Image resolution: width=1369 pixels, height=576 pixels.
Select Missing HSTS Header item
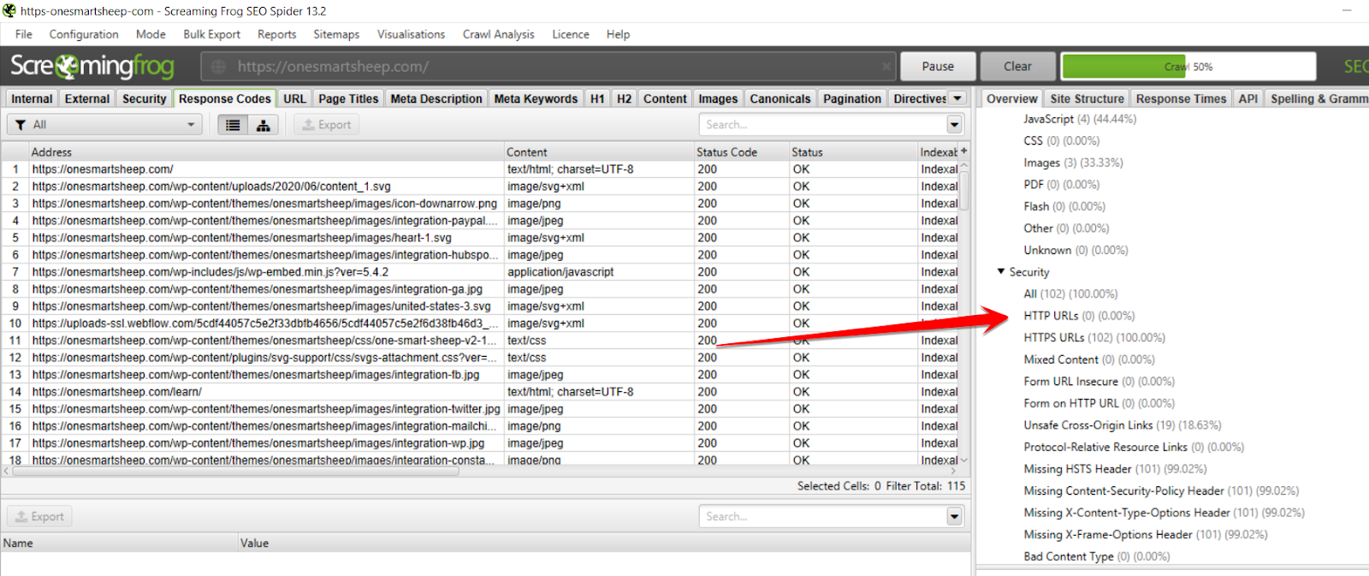pyautogui.click(x=1115, y=469)
